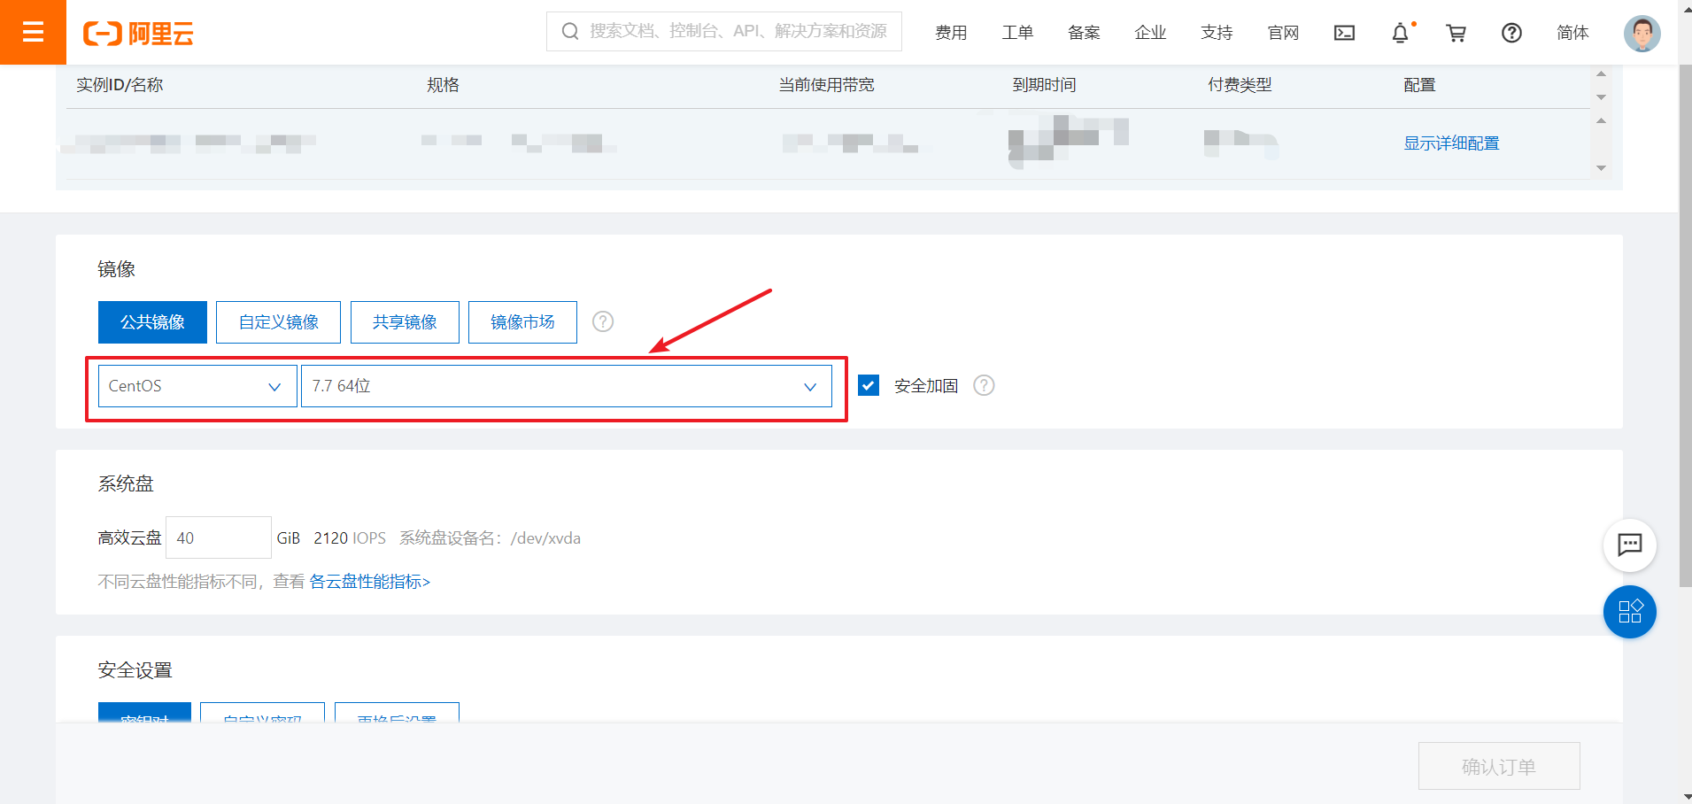Open Cloud Shell terminal icon
The image size is (1692, 804).
(x=1344, y=33)
